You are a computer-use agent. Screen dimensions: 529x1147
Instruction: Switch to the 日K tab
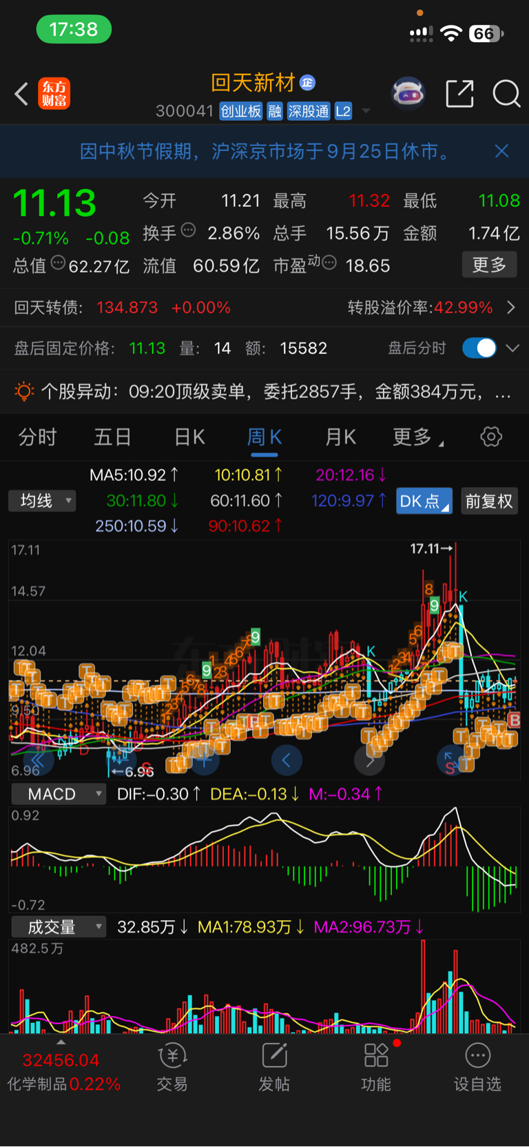pos(190,437)
